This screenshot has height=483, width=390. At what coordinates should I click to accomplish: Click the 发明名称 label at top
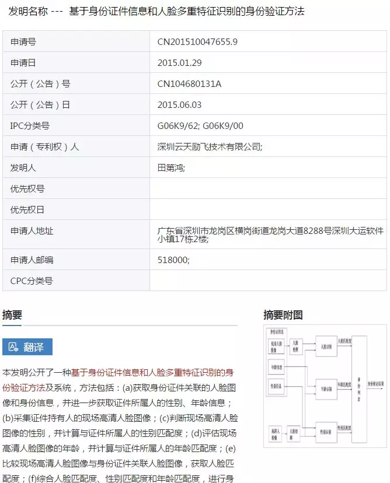28,12
